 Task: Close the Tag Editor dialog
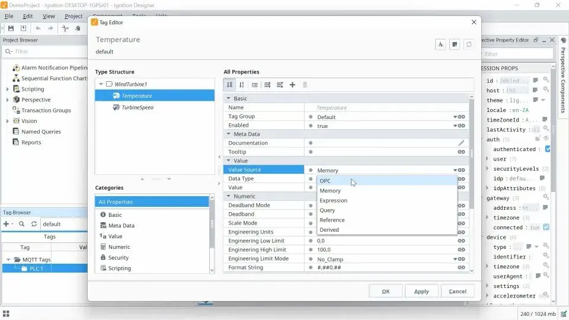click(x=474, y=22)
